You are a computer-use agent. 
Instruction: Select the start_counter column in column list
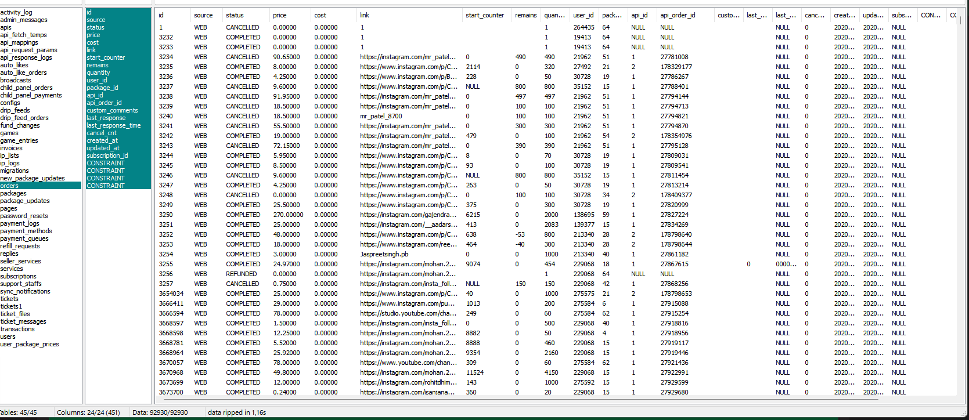[x=106, y=57]
